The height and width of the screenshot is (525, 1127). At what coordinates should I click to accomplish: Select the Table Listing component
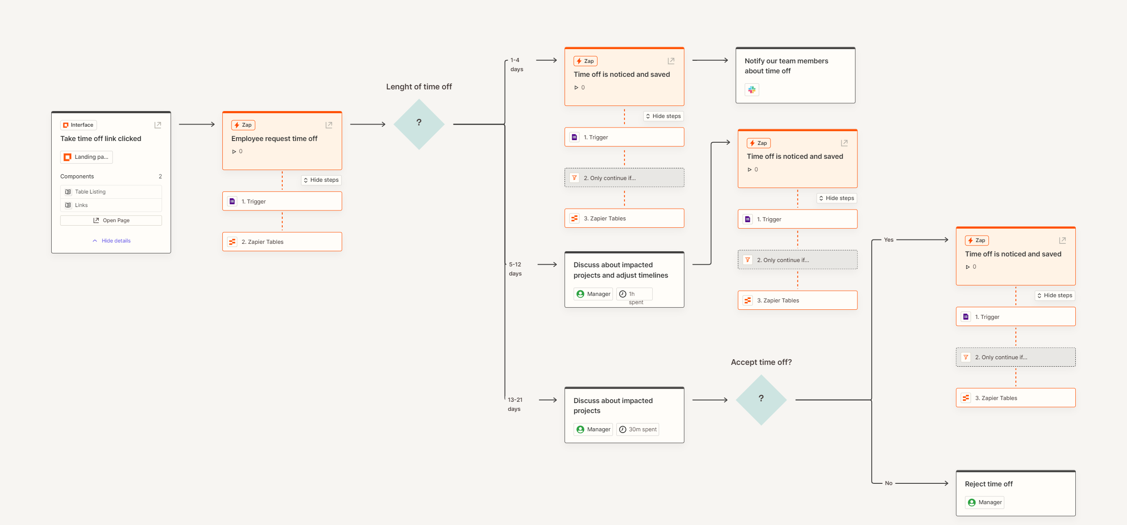click(x=111, y=192)
